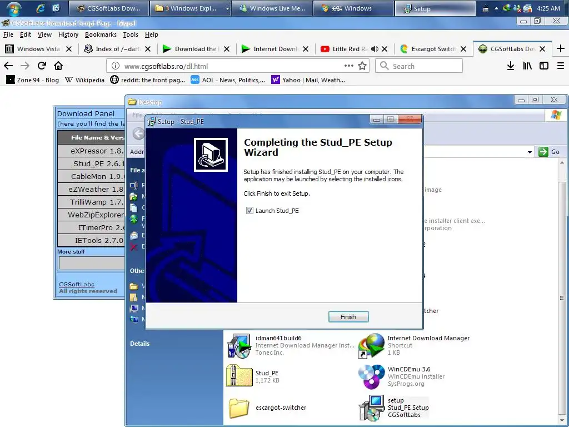Open the reddit front page bookmark

tap(148, 80)
